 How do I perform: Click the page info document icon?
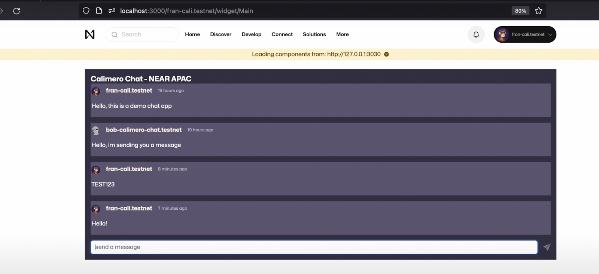pyautogui.click(x=99, y=11)
